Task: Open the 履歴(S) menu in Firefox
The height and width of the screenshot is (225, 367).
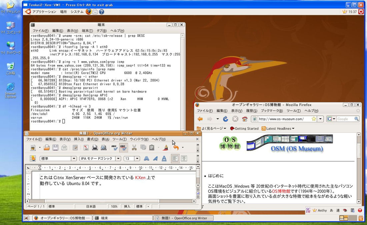Action: pyautogui.click(x=252, y=111)
